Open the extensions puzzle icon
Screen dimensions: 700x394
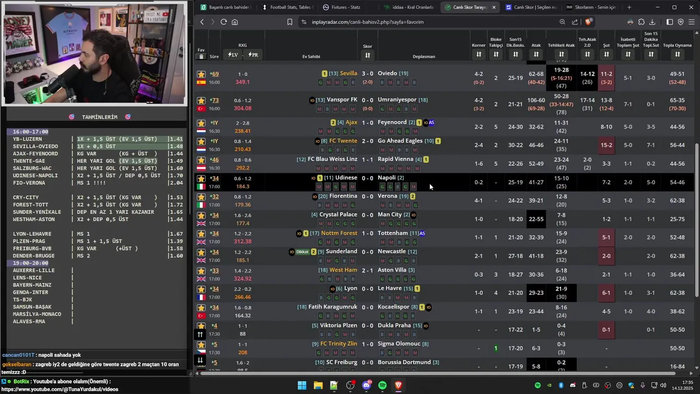click(641, 22)
